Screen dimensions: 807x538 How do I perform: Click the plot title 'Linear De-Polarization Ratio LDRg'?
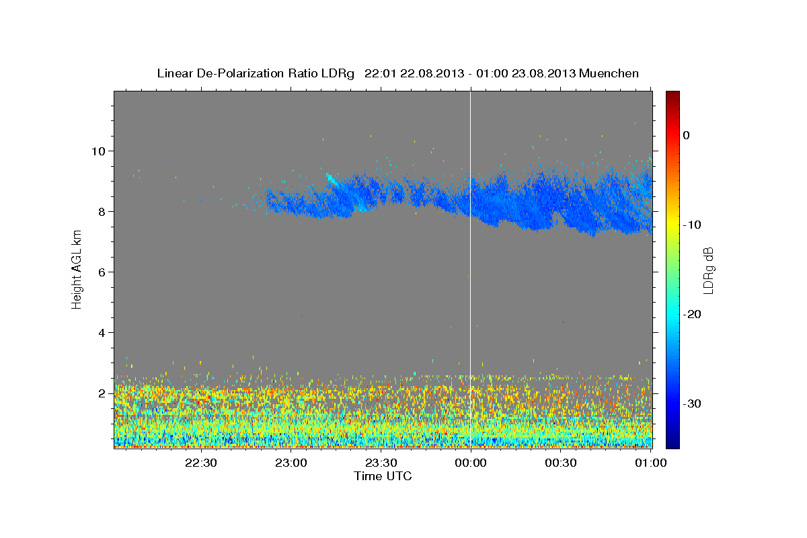(255, 73)
